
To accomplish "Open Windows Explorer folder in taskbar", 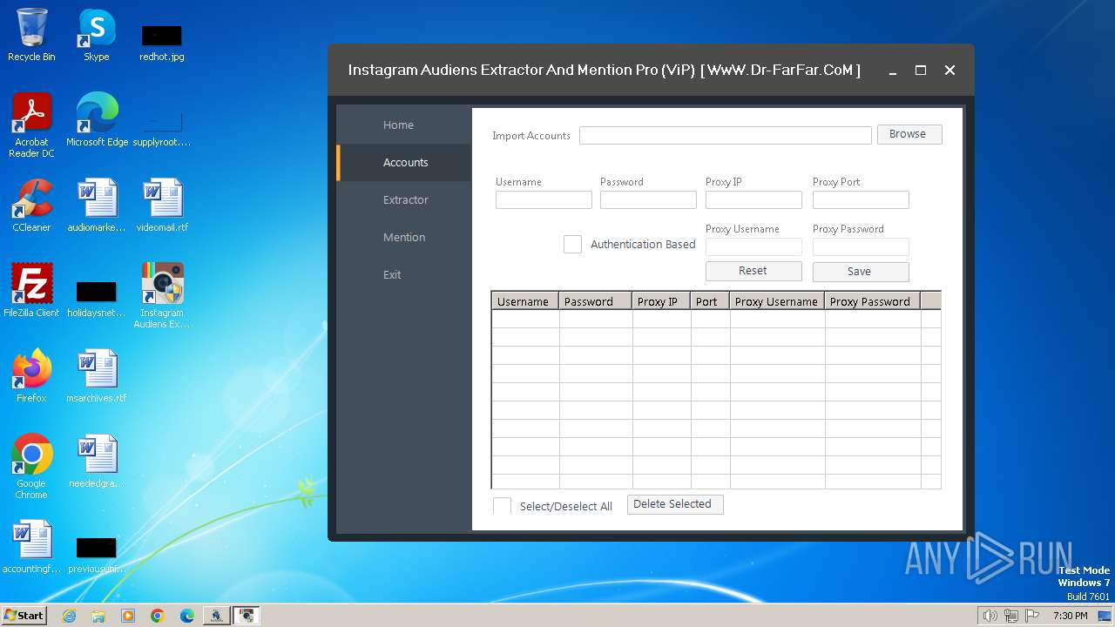I will 98,616.
